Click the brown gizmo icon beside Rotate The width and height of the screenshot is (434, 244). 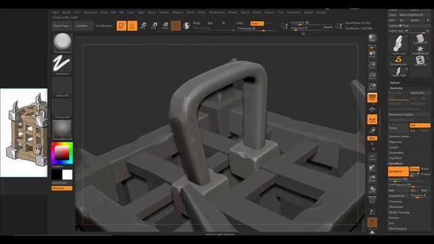(x=176, y=26)
